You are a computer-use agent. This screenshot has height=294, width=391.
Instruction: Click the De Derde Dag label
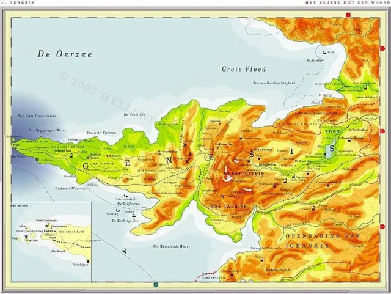[224, 144]
